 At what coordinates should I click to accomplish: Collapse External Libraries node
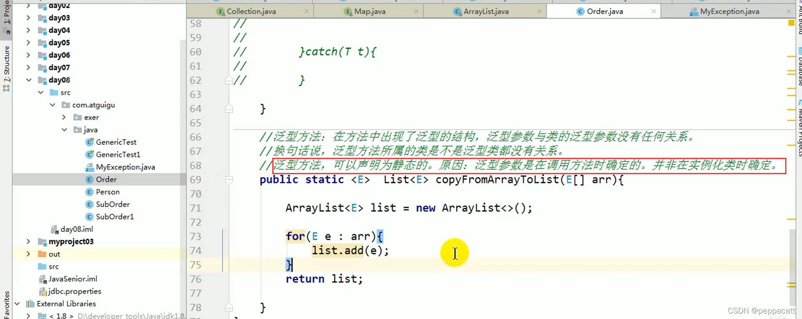pyautogui.click(x=17, y=303)
